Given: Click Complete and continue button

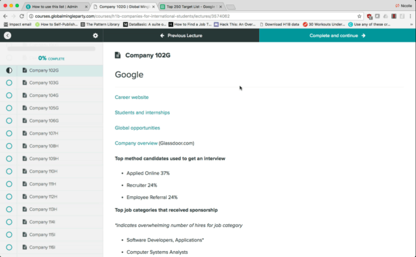Looking at the screenshot, I should coord(337,36).
